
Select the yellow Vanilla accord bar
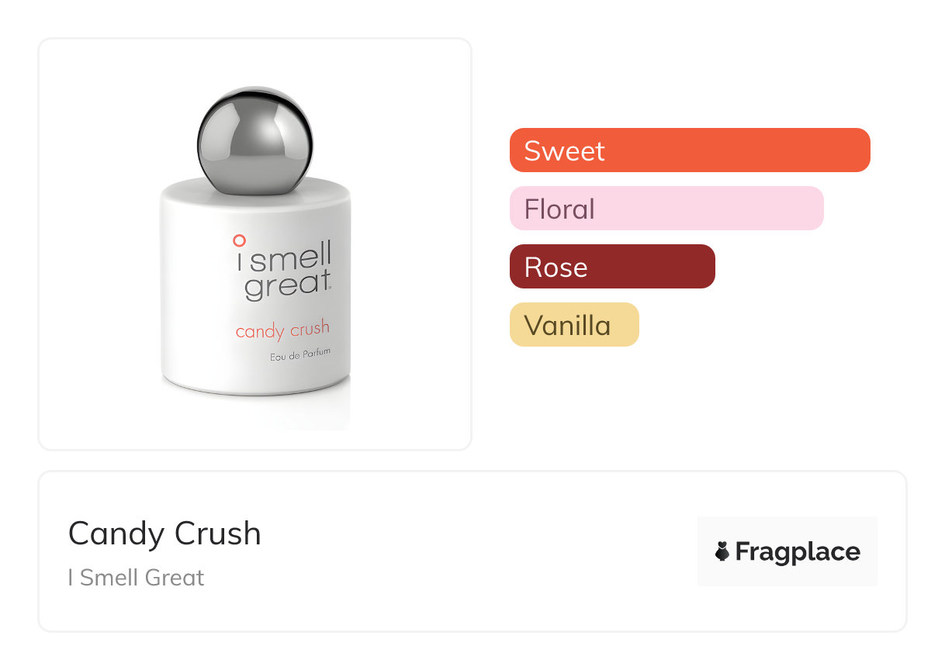[x=613, y=325]
